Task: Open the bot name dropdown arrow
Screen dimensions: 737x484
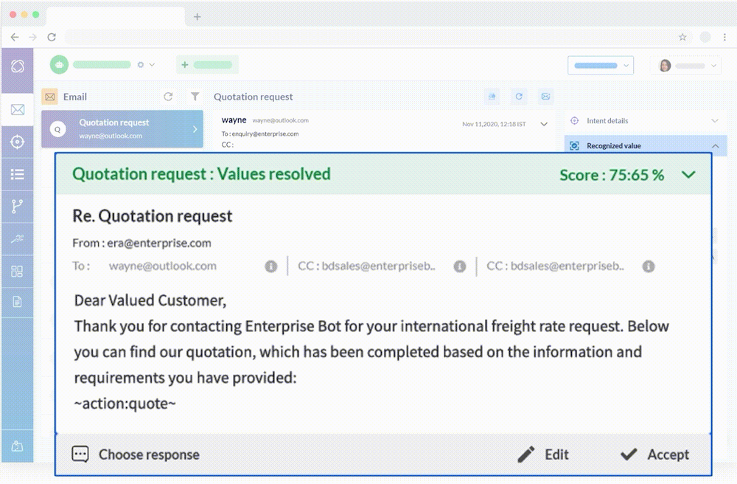Action: tap(152, 65)
